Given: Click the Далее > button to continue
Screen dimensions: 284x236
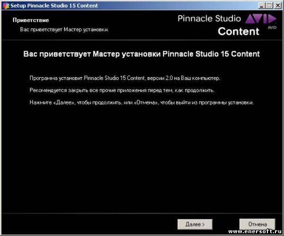Looking at the screenshot, I should (195, 224).
